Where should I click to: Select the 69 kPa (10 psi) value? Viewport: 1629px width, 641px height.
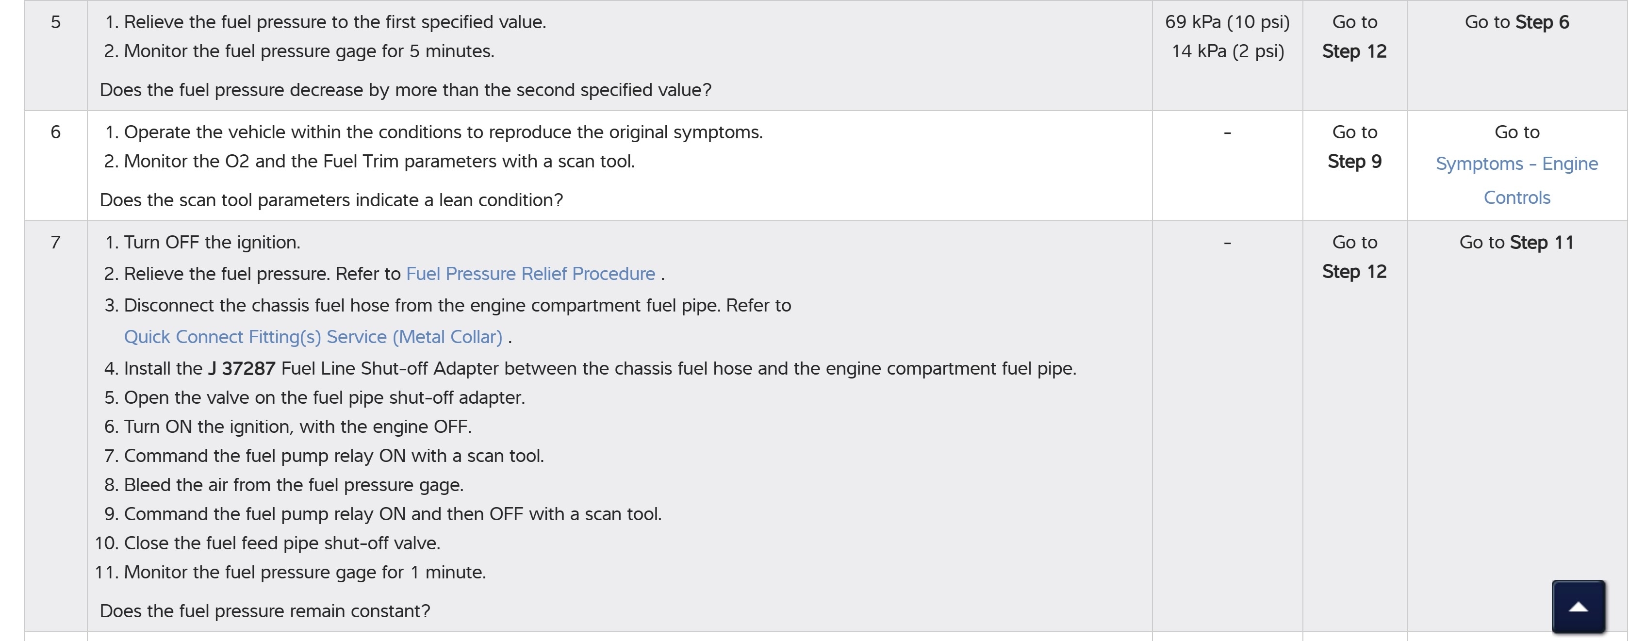tap(1227, 22)
